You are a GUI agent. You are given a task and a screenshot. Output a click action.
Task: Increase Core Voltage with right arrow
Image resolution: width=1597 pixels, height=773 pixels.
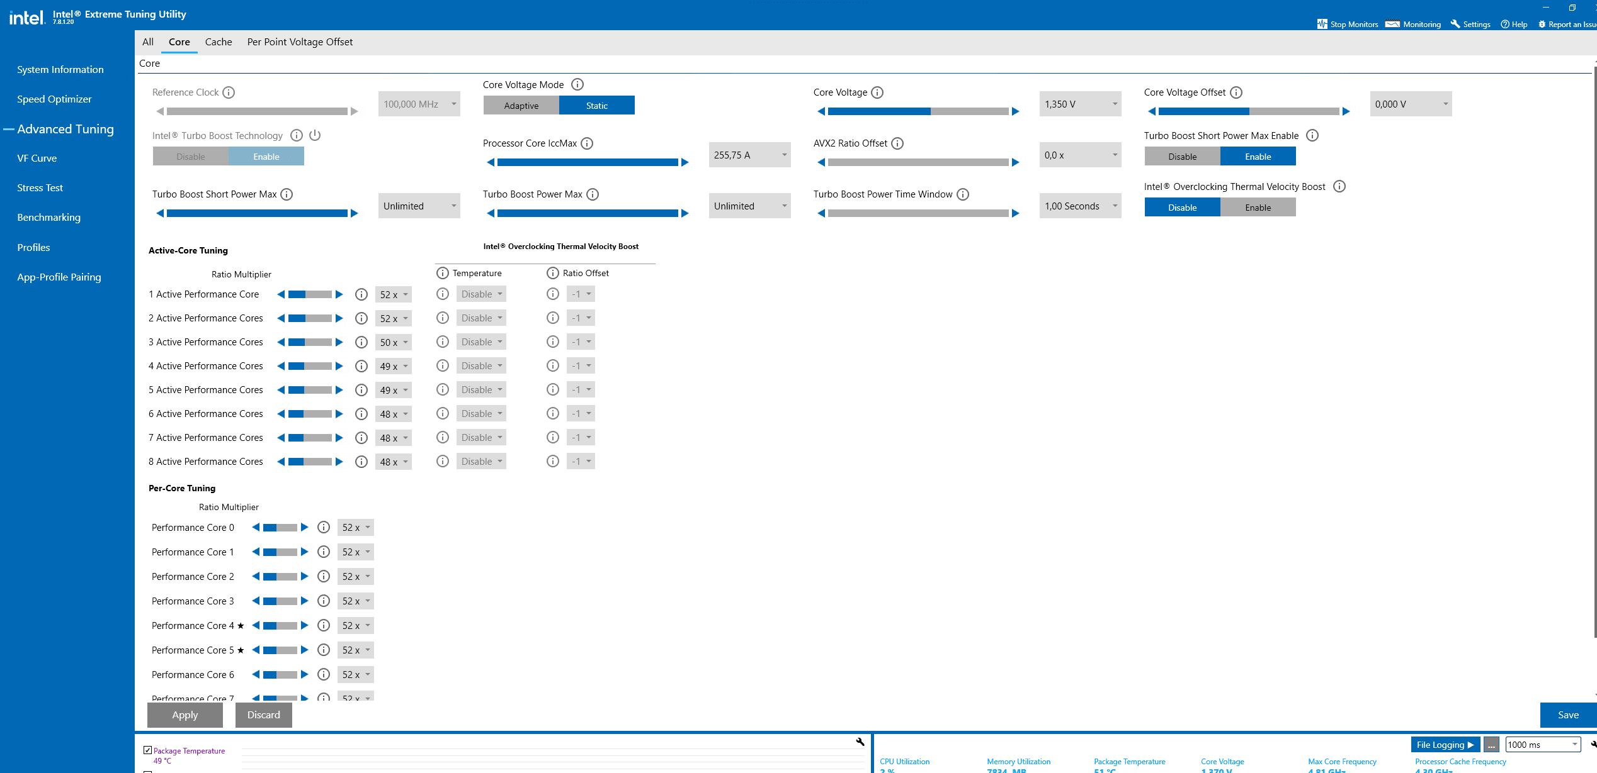pyautogui.click(x=1016, y=111)
